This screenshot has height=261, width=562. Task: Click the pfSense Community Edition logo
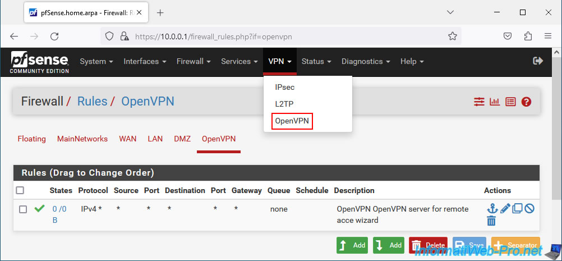point(39,62)
